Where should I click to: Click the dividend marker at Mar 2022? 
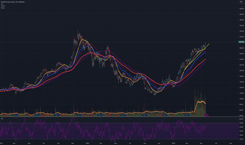click(101, 115)
